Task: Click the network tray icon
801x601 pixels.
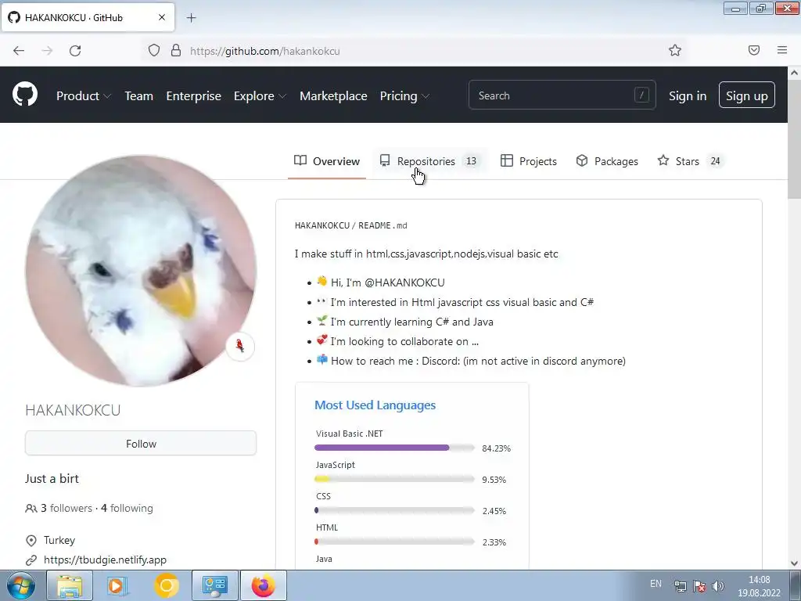Action: (681, 586)
